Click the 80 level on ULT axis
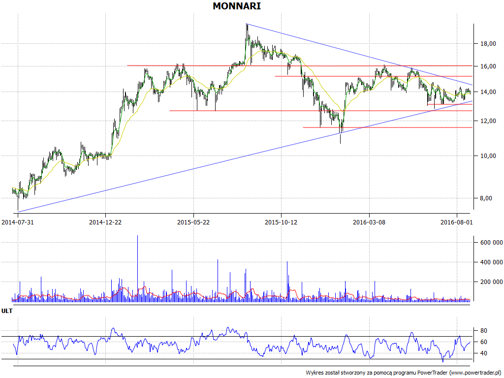 point(483,331)
